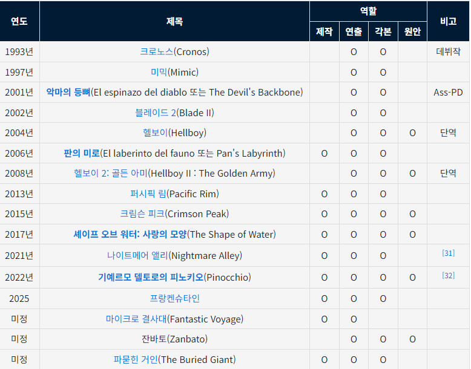
Task: Click the 데뷔작 note in Cronos row
Action: pos(448,51)
